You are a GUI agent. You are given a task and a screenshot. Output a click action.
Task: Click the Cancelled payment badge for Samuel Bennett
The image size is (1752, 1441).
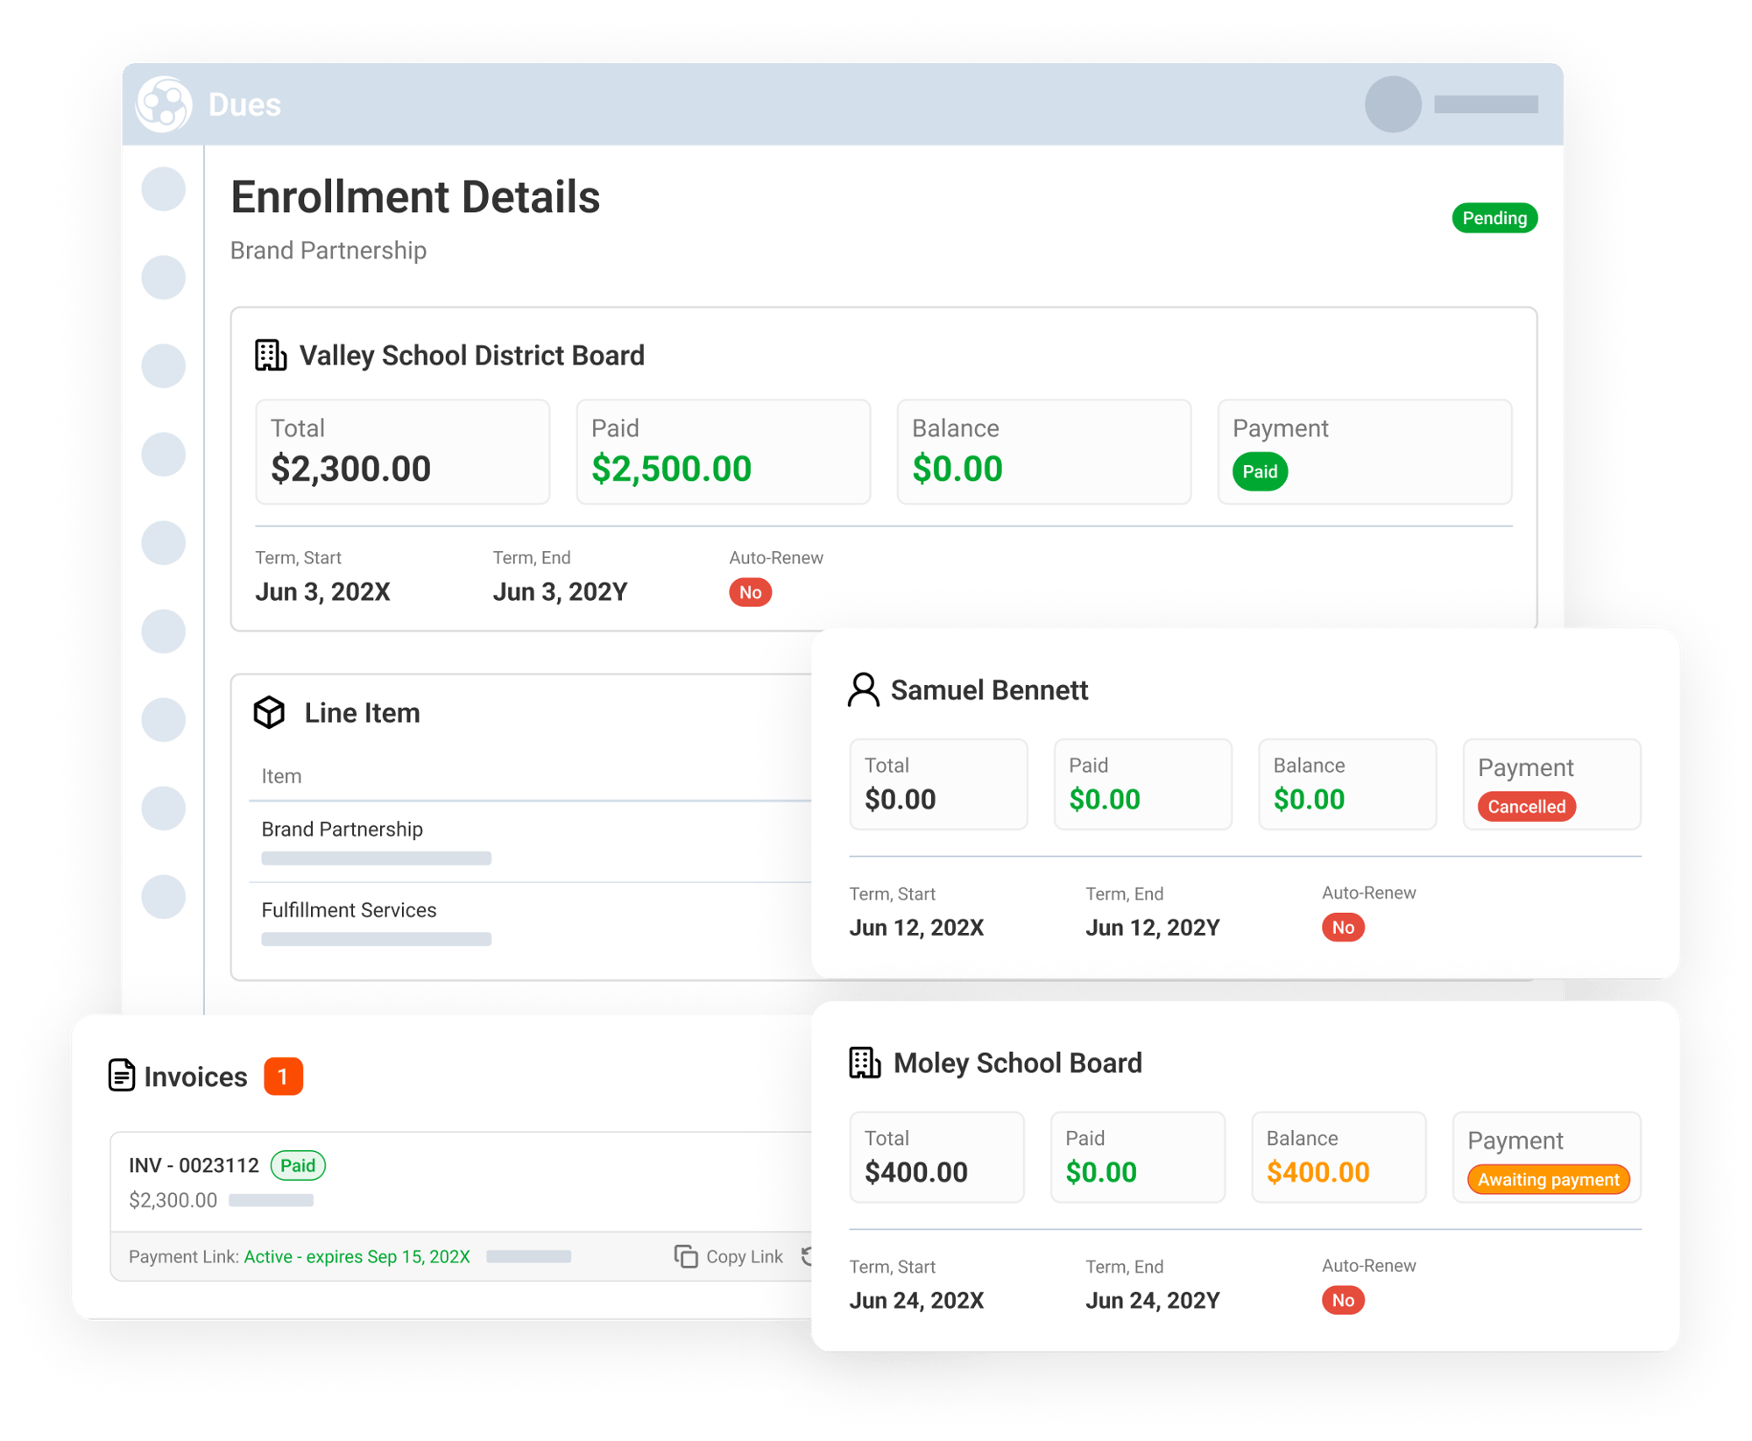pos(1526,807)
